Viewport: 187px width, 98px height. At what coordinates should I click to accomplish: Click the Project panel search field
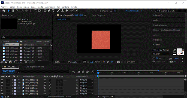[26, 37]
